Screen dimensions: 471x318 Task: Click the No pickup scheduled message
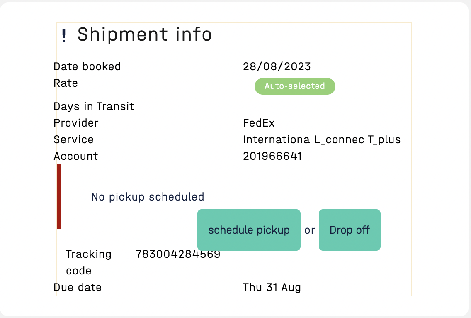[x=148, y=197]
